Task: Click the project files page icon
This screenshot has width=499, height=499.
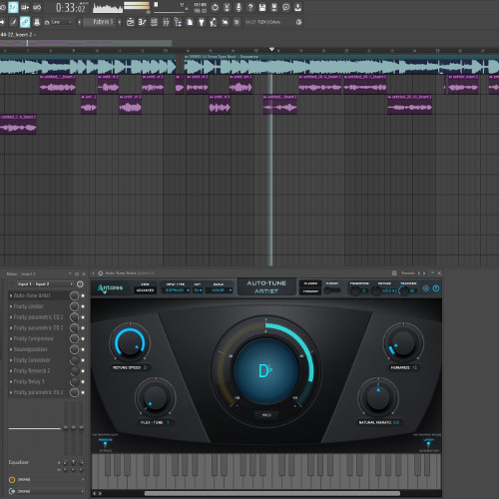Action: coord(190,22)
